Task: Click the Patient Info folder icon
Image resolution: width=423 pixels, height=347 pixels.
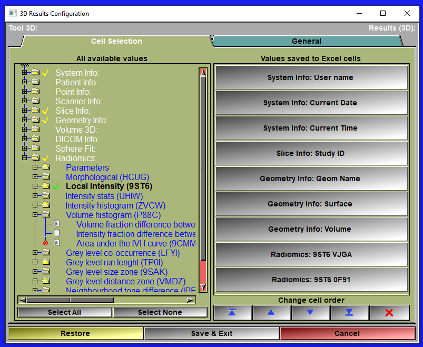Action: tap(35, 82)
